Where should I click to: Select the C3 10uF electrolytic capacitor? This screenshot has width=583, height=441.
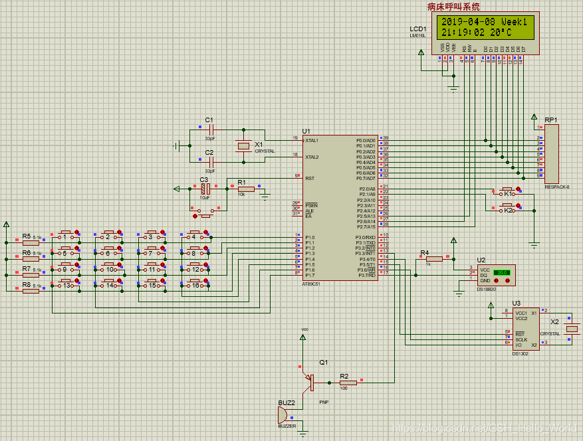[x=205, y=189]
